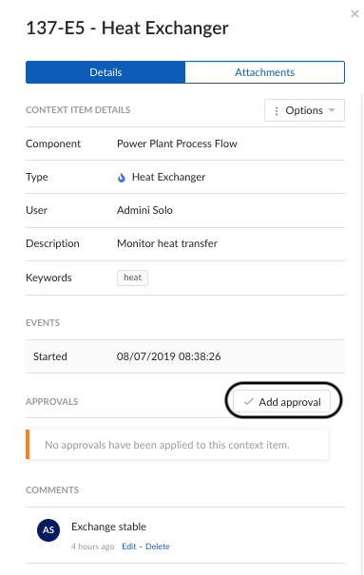The image size is (364, 575).
Task: Edit the Exchange stable comment
Action: click(x=128, y=546)
